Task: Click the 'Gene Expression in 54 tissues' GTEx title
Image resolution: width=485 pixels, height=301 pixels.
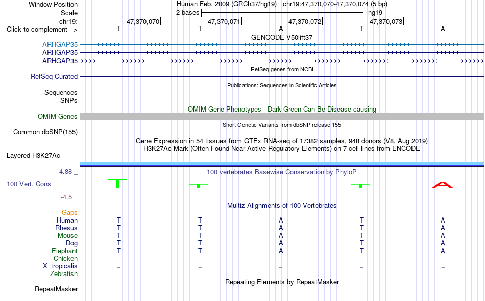Action: click(282, 141)
